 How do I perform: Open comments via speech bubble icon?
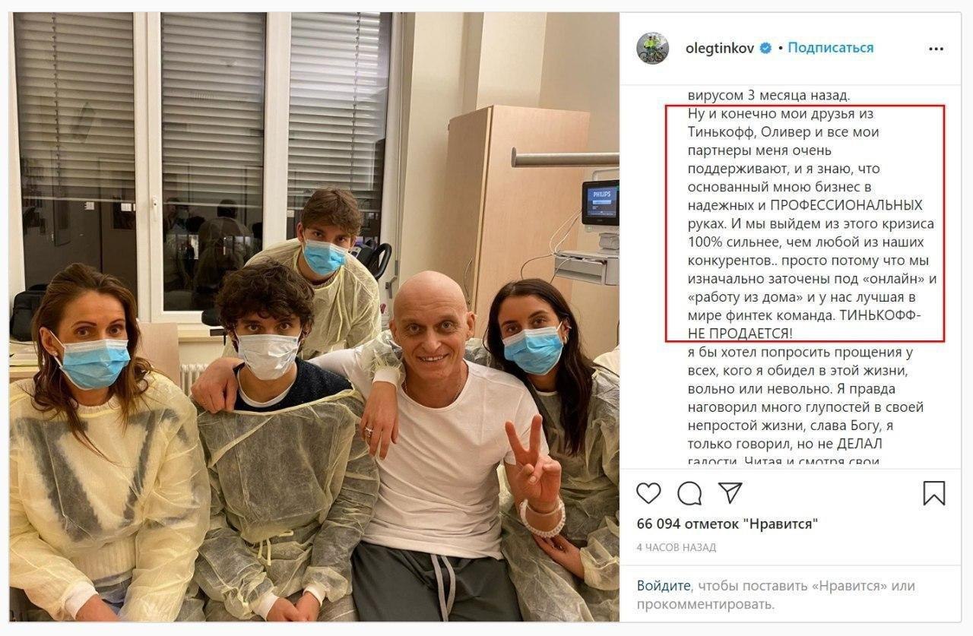(689, 493)
